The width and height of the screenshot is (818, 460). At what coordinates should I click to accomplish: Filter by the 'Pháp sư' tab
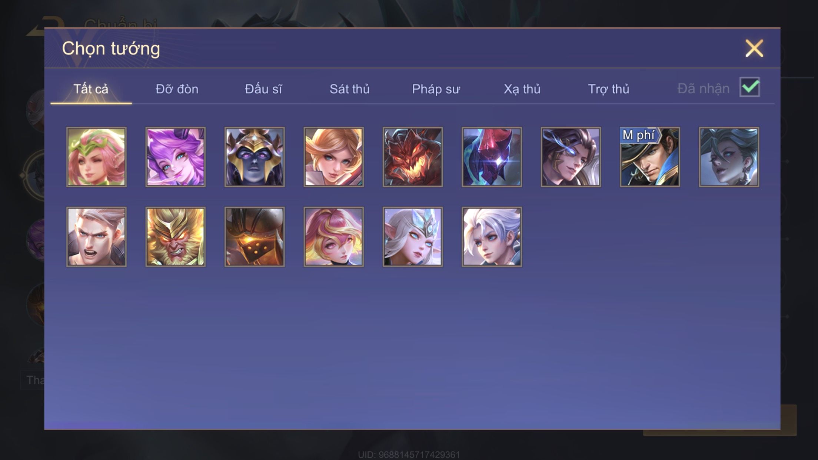click(x=436, y=89)
